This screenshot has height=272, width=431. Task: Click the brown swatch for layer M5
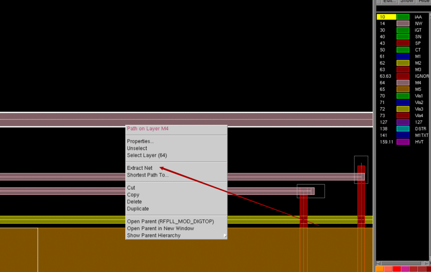click(403, 89)
